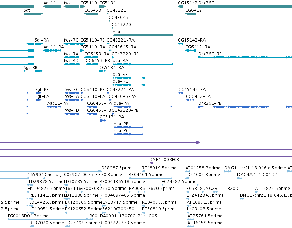Select EST RP003617670.5prime
The width and height of the screenshot is (292, 228).
tap(137, 192)
